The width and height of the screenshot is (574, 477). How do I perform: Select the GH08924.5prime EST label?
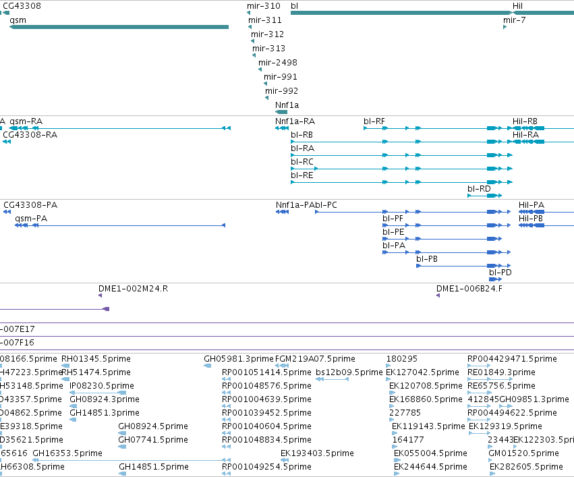click(x=153, y=426)
